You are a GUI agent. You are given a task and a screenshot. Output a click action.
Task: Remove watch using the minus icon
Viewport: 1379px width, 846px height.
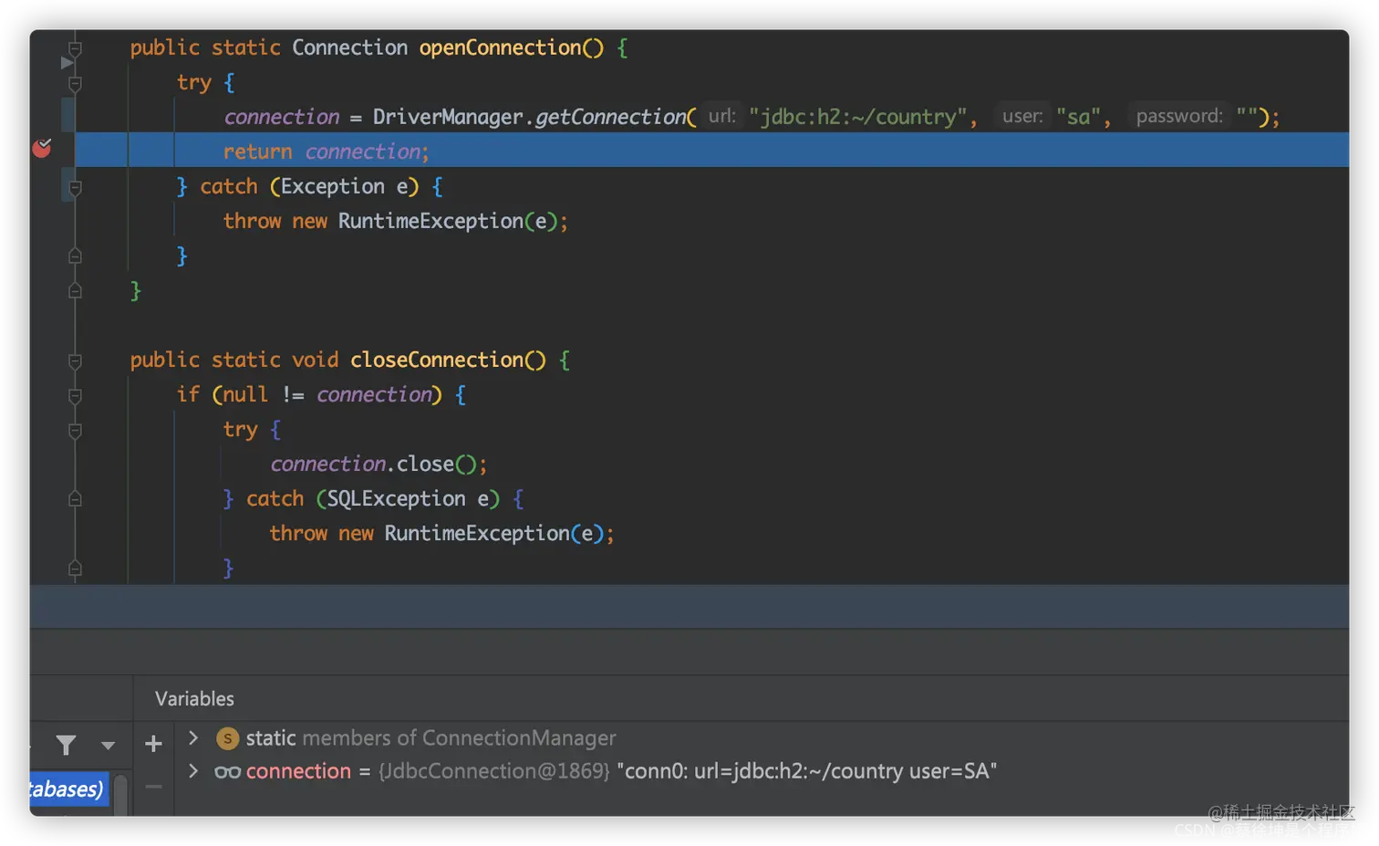(x=153, y=786)
